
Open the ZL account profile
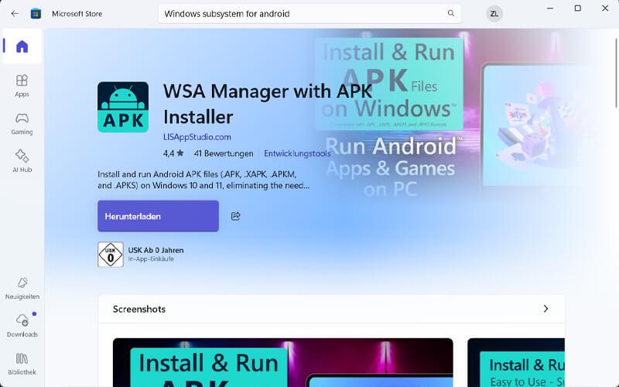click(x=494, y=14)
